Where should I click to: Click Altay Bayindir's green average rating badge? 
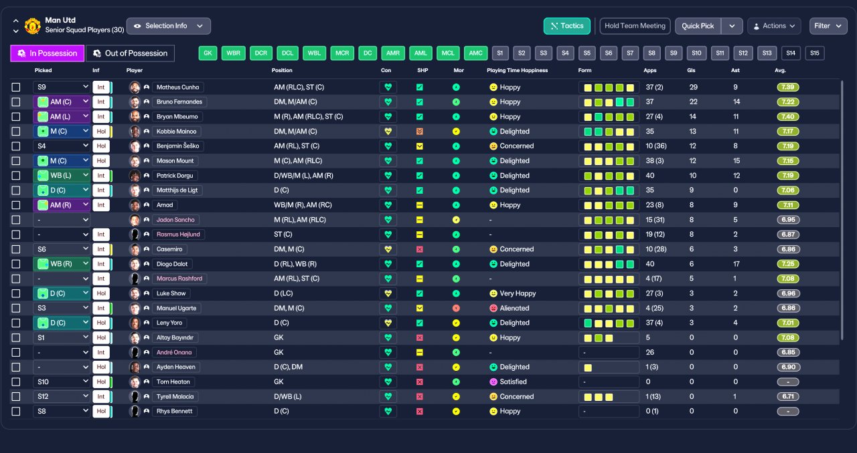788,337
